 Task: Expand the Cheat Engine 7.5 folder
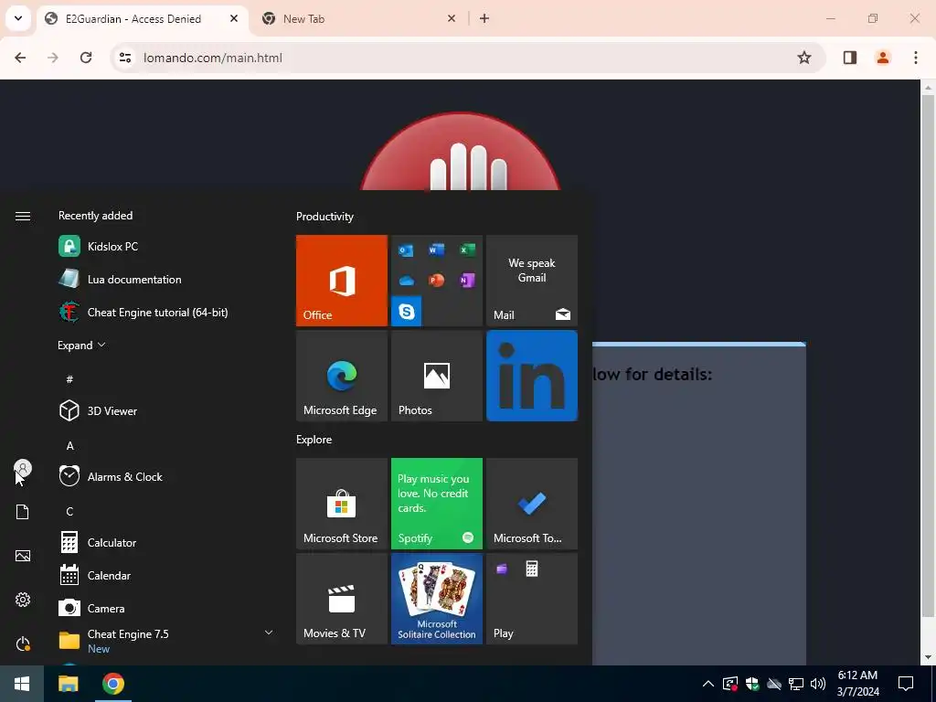tap(164, 641)
